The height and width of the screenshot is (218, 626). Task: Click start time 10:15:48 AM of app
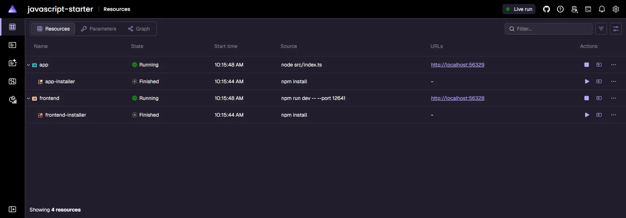coord(229,65)
